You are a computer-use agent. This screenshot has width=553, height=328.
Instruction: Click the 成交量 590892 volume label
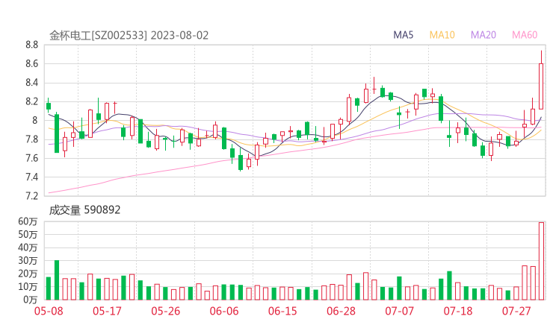pyautogui.click(x=84, y=210)
